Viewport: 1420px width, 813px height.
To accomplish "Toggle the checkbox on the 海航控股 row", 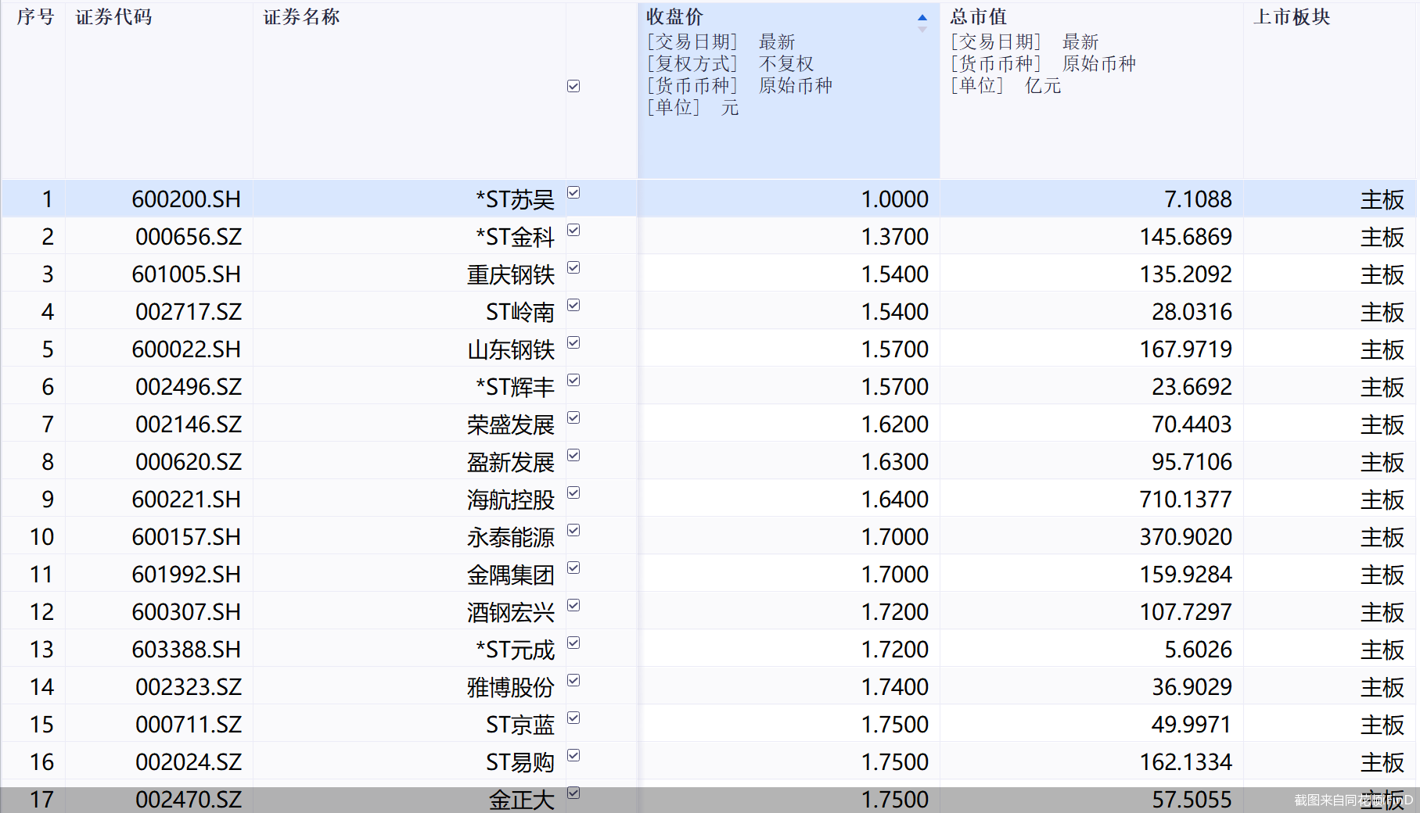I will click(x=573, y=493).
